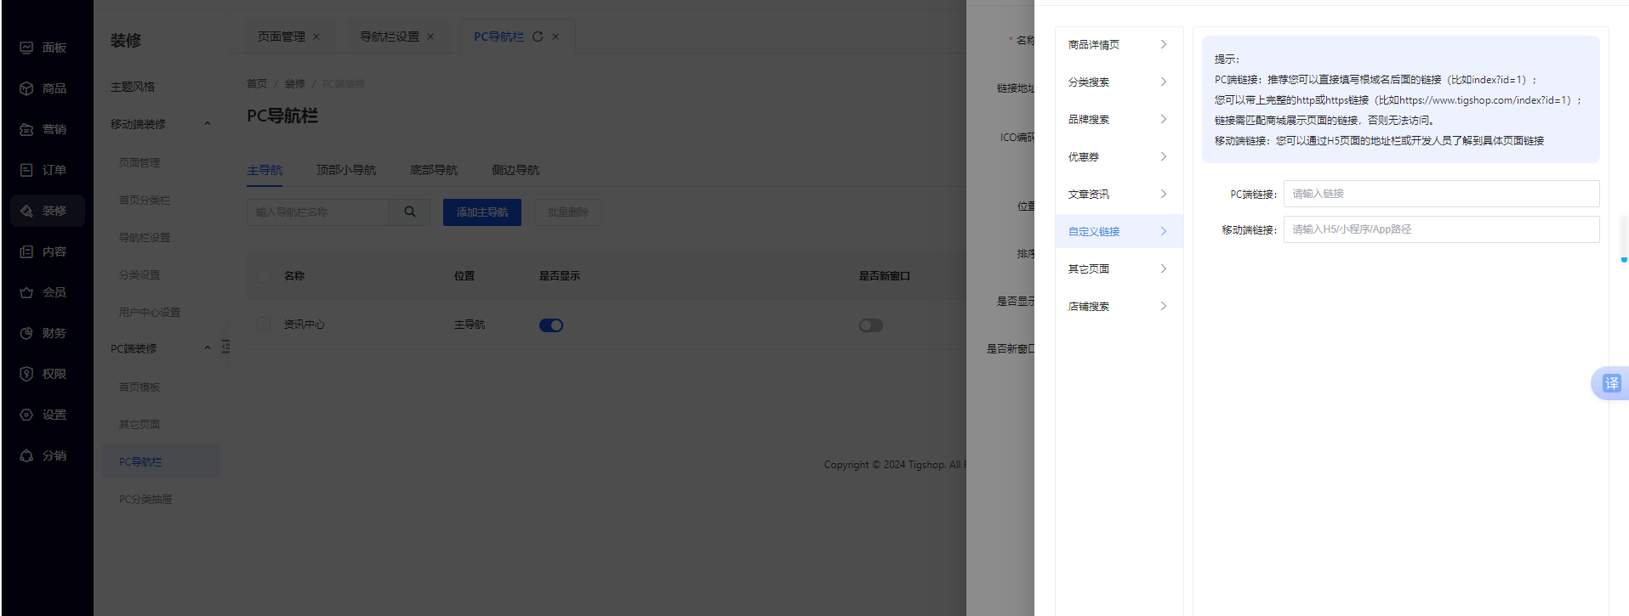Open the 面板 dashboard icon in sidebar

(x=26, y=48)
